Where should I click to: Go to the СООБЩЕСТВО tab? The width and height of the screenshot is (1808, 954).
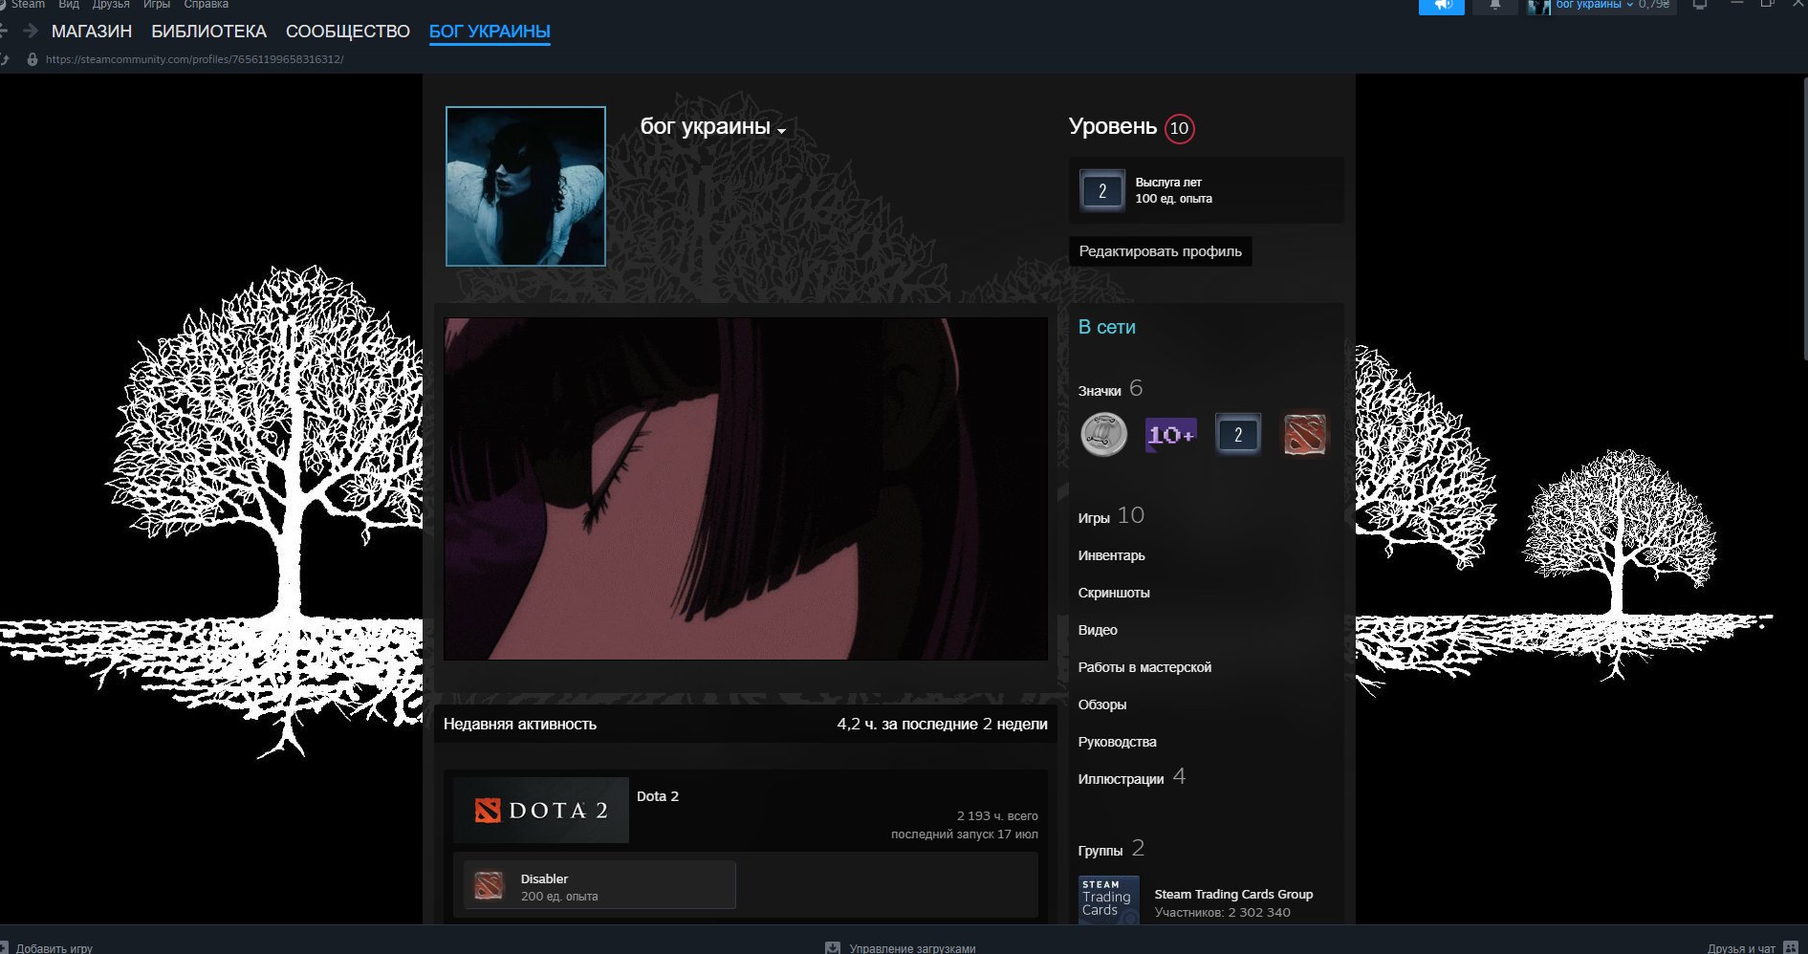348,32
